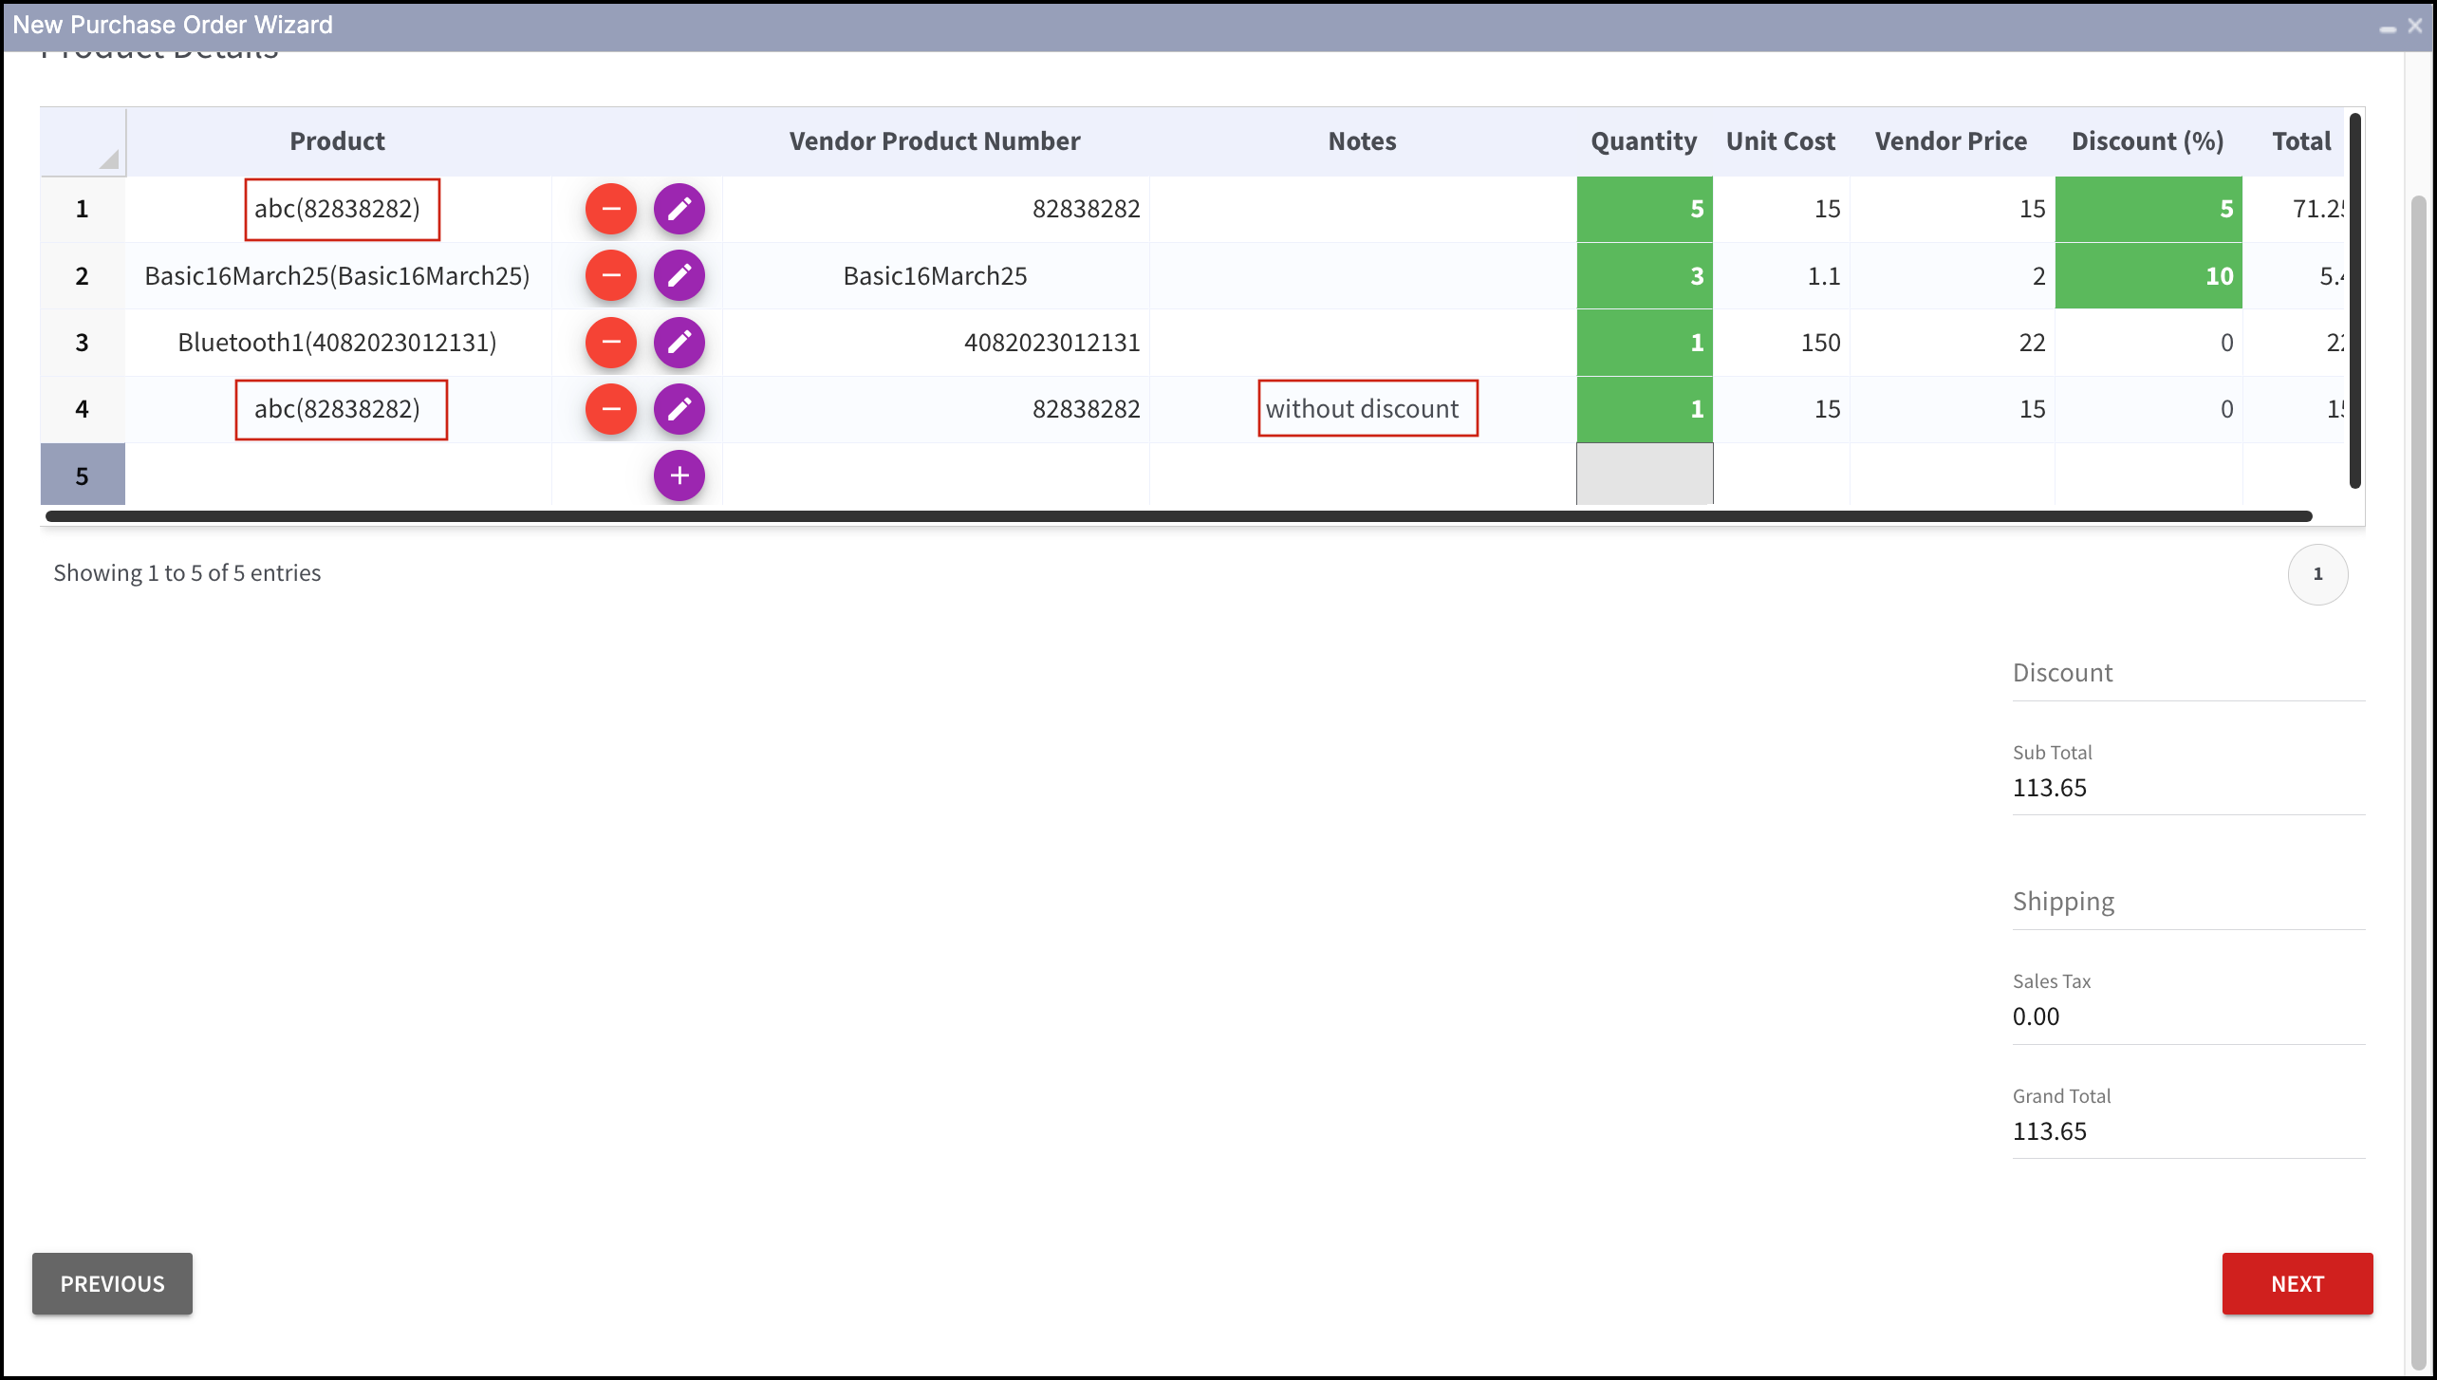Screen dimensions: 2437x1380
Task: Click the wizard's page vertical scrollbar
Action: pyautogui.click(x=2419, y=781)
